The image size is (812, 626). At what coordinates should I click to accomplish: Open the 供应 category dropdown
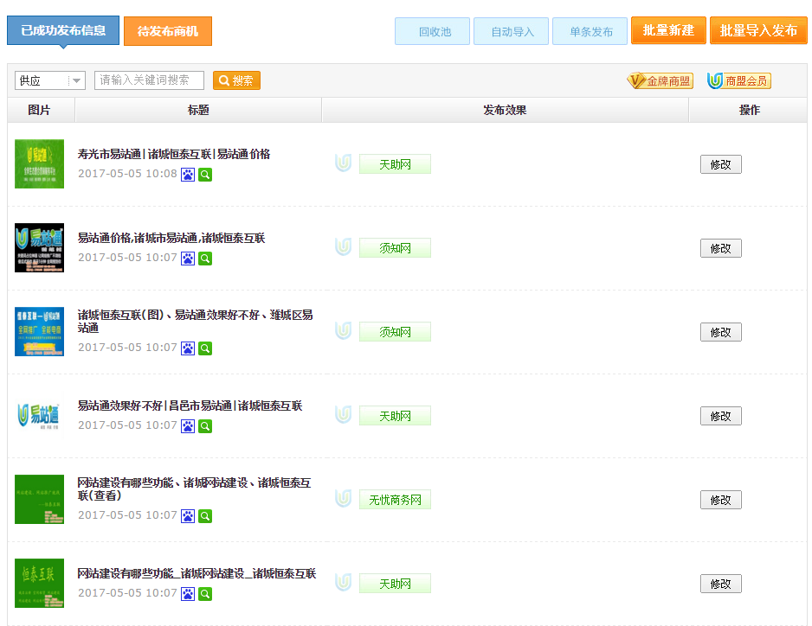coord(49,80)
